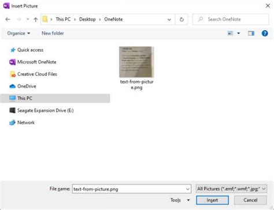Select Quick access in navigation pane
The image size is (274, 210).
coord(30,50)
